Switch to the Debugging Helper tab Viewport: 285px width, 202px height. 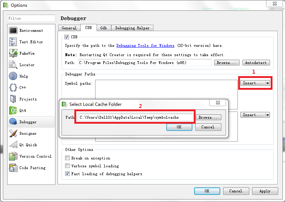coord(132,28)
